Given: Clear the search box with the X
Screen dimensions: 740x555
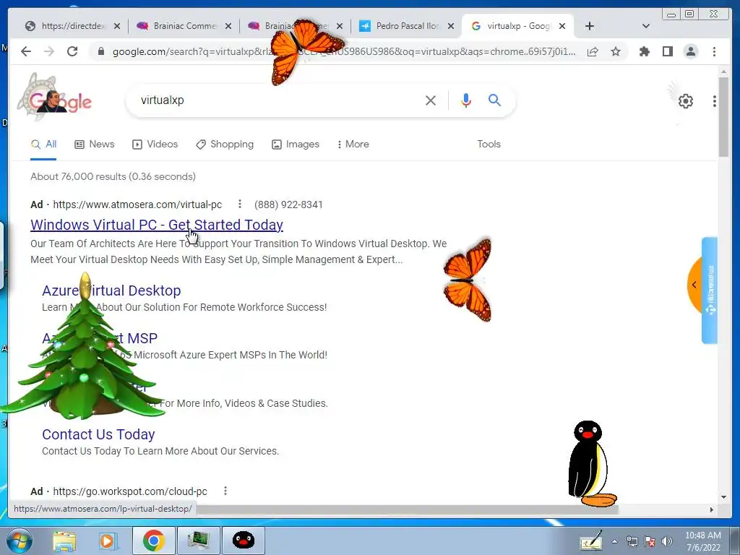Looking at the screenshot, I should pos(431,100).
